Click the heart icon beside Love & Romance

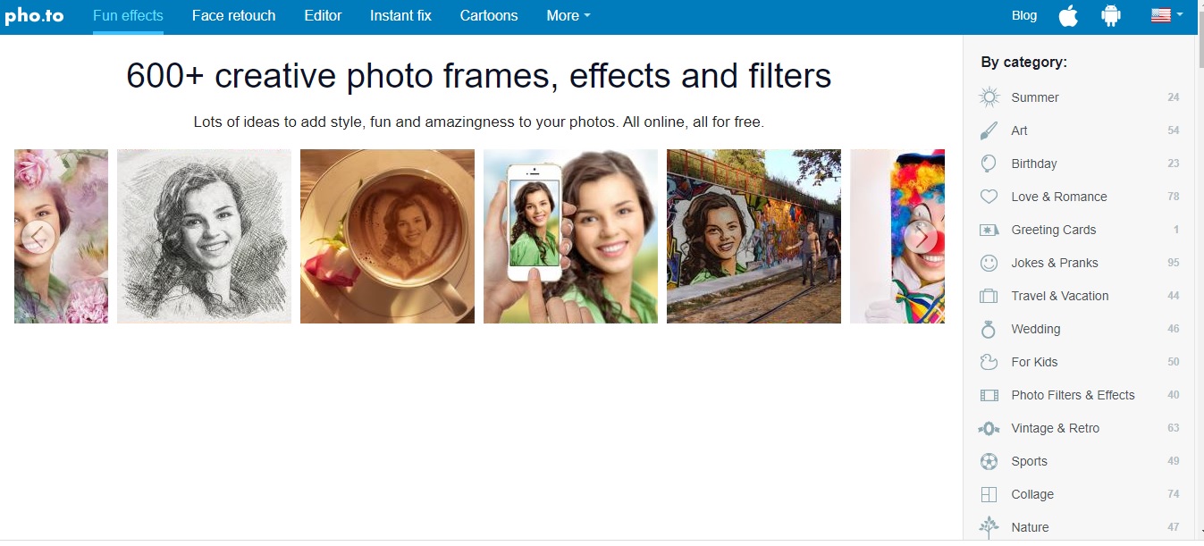(989, 197)
